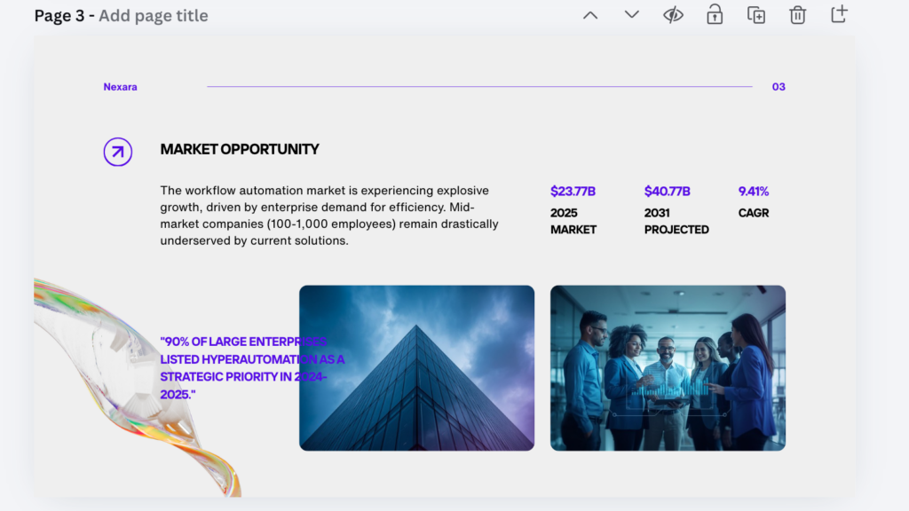Duplicate Page 3
909x511 pixels.
point(755,14)
